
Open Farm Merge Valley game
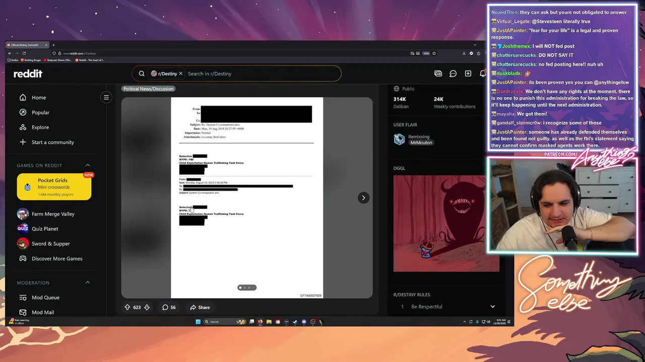(x=53, y=214)
